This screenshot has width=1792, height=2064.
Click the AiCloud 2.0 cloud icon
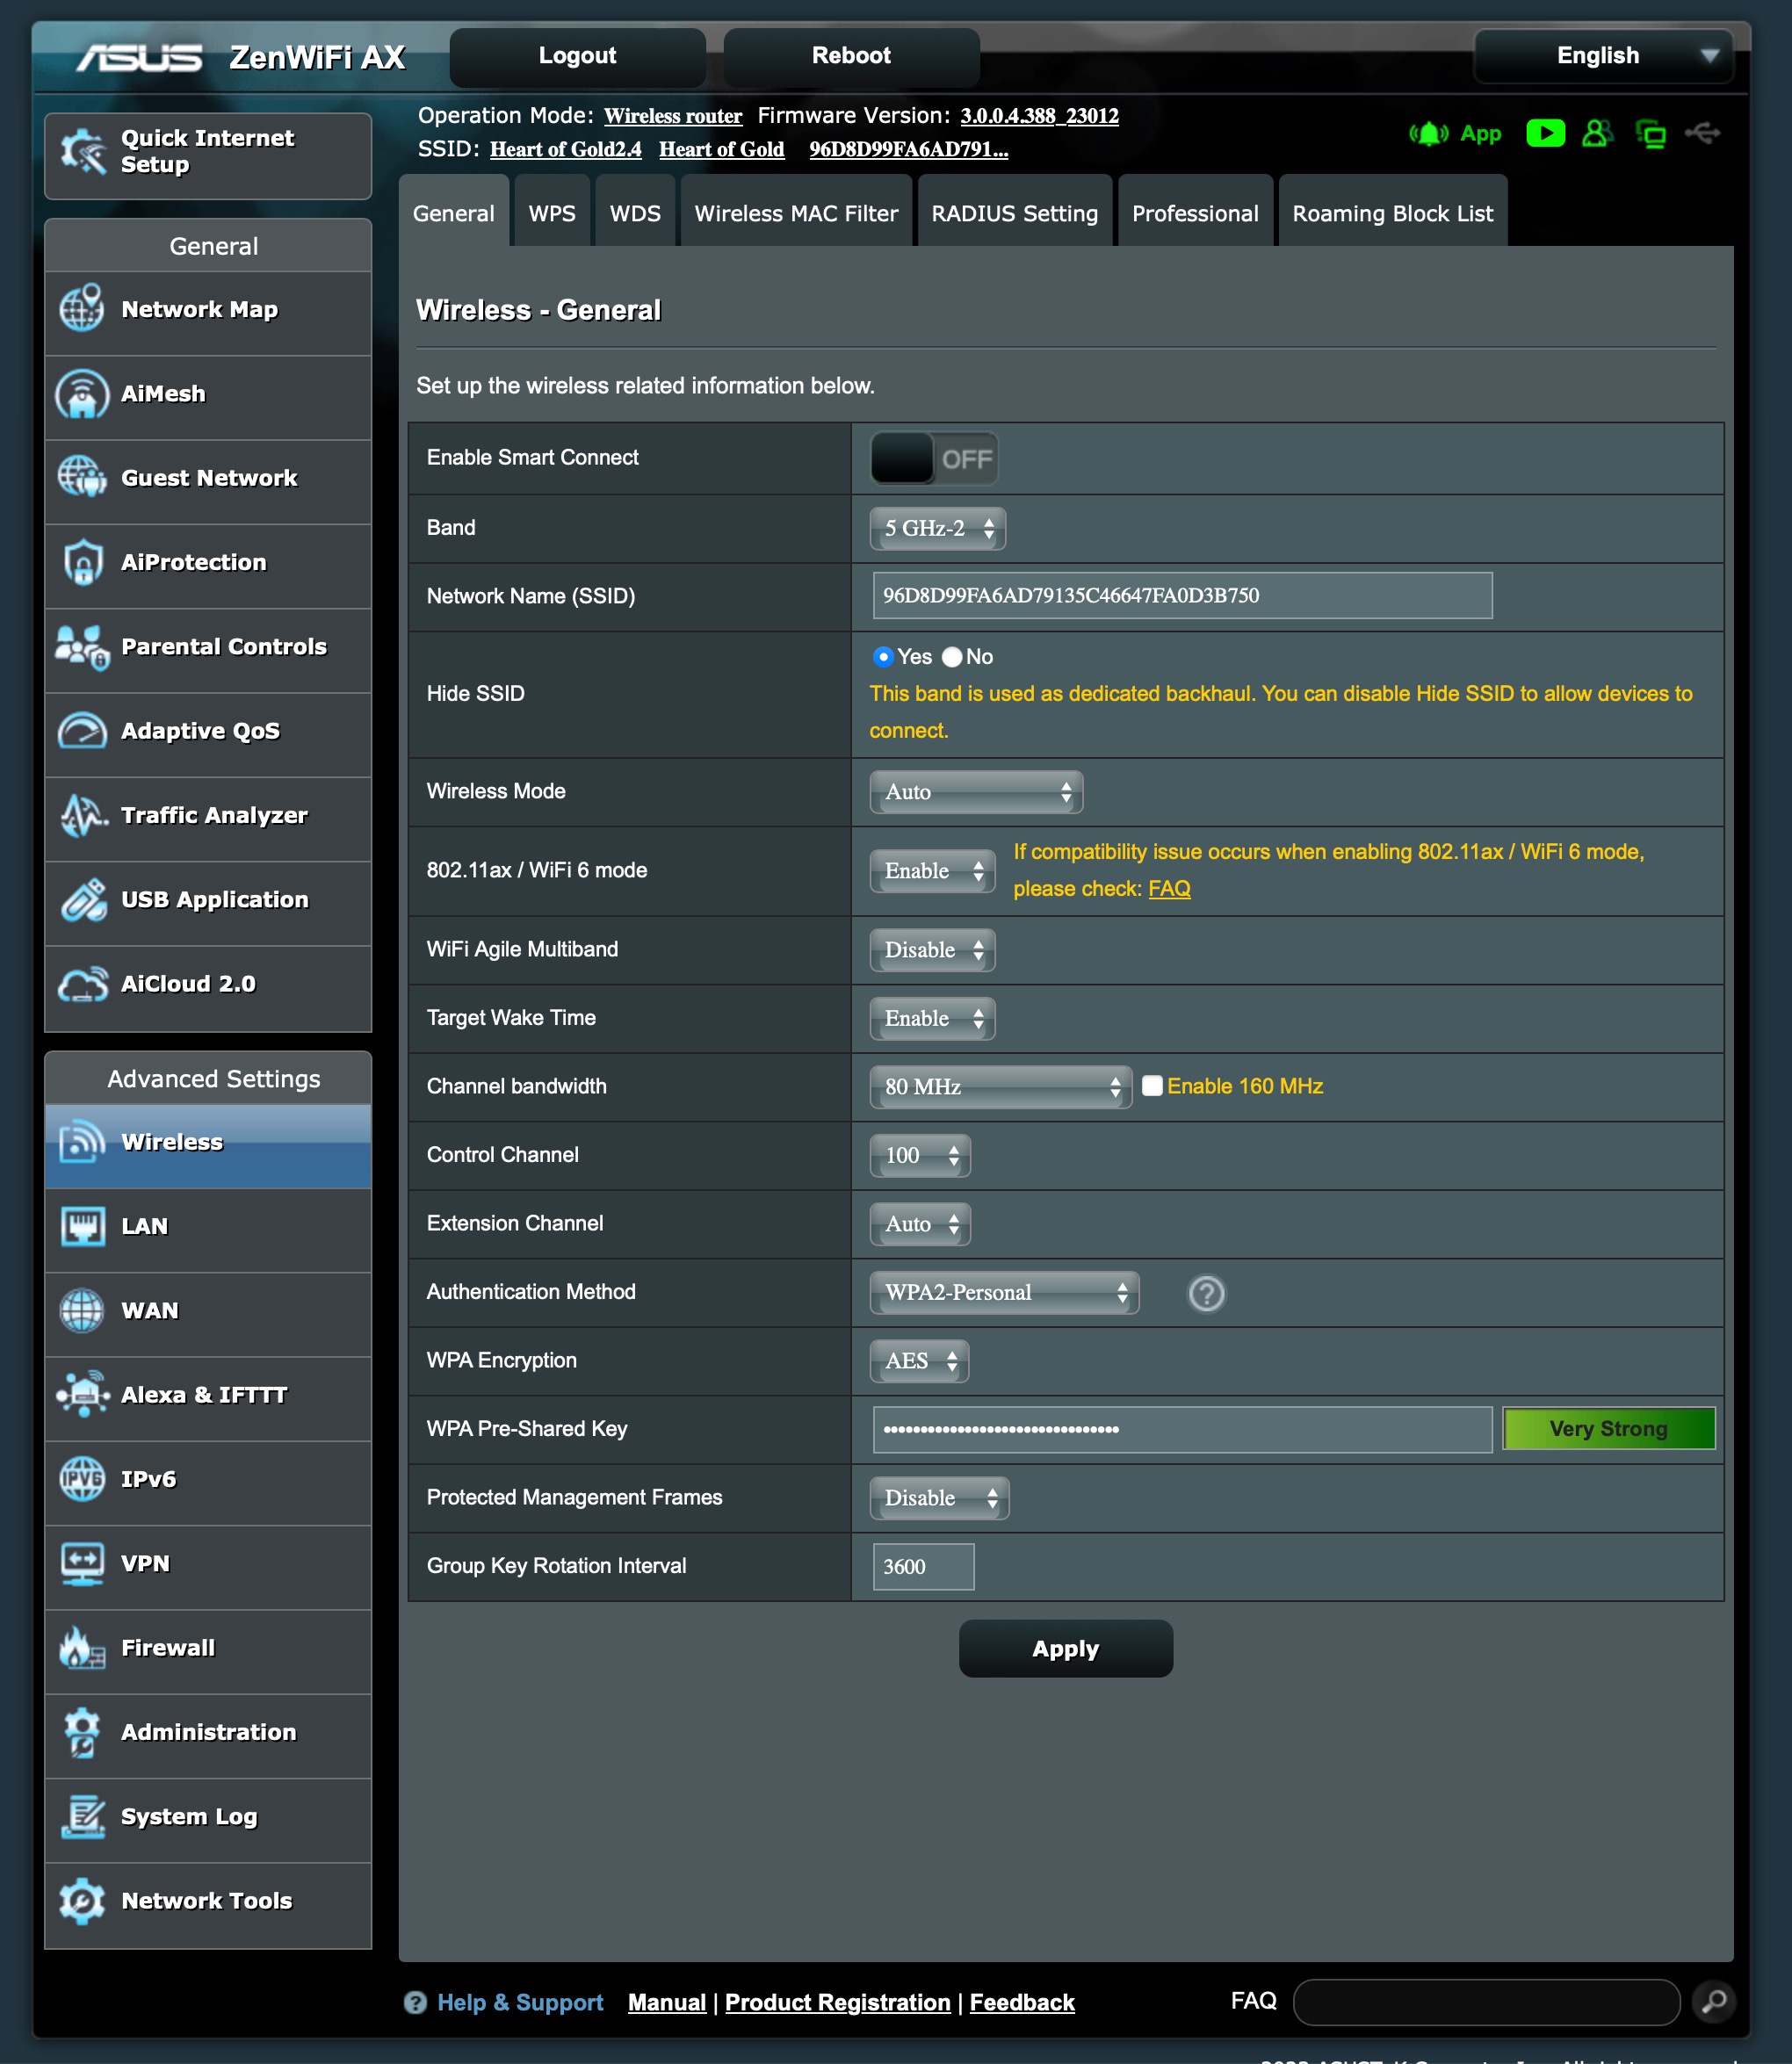(x=82, y=985)
